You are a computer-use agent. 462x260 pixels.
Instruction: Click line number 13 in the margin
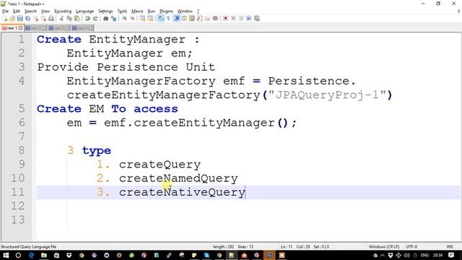pos(17,220)
